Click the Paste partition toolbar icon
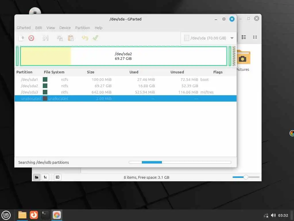Viewport: 294px width, 221px height. click(71, 38)
